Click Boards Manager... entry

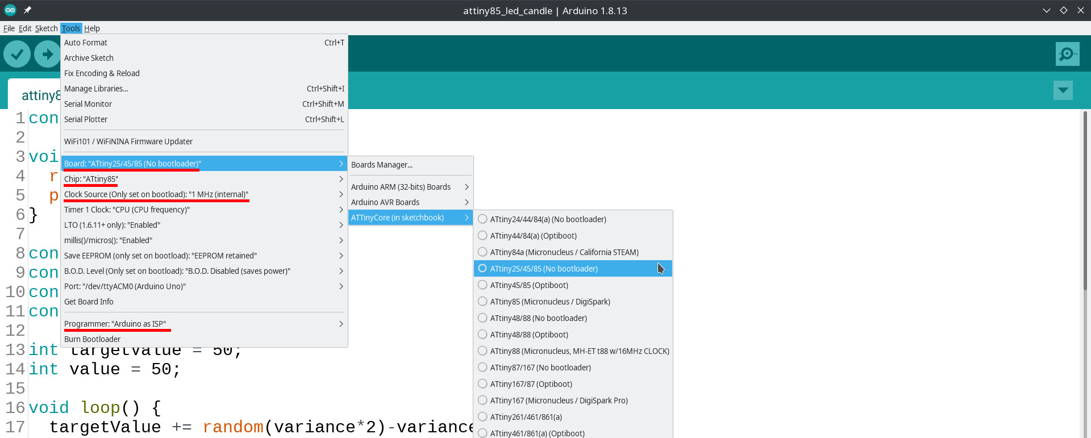pyautogui.click(x=410, y=165)
